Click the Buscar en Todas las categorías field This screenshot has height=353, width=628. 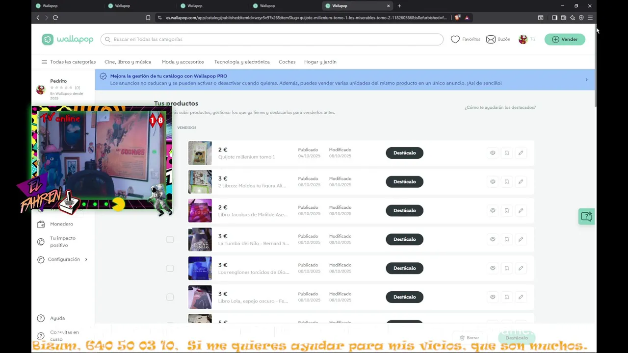(x=272, y=39)
